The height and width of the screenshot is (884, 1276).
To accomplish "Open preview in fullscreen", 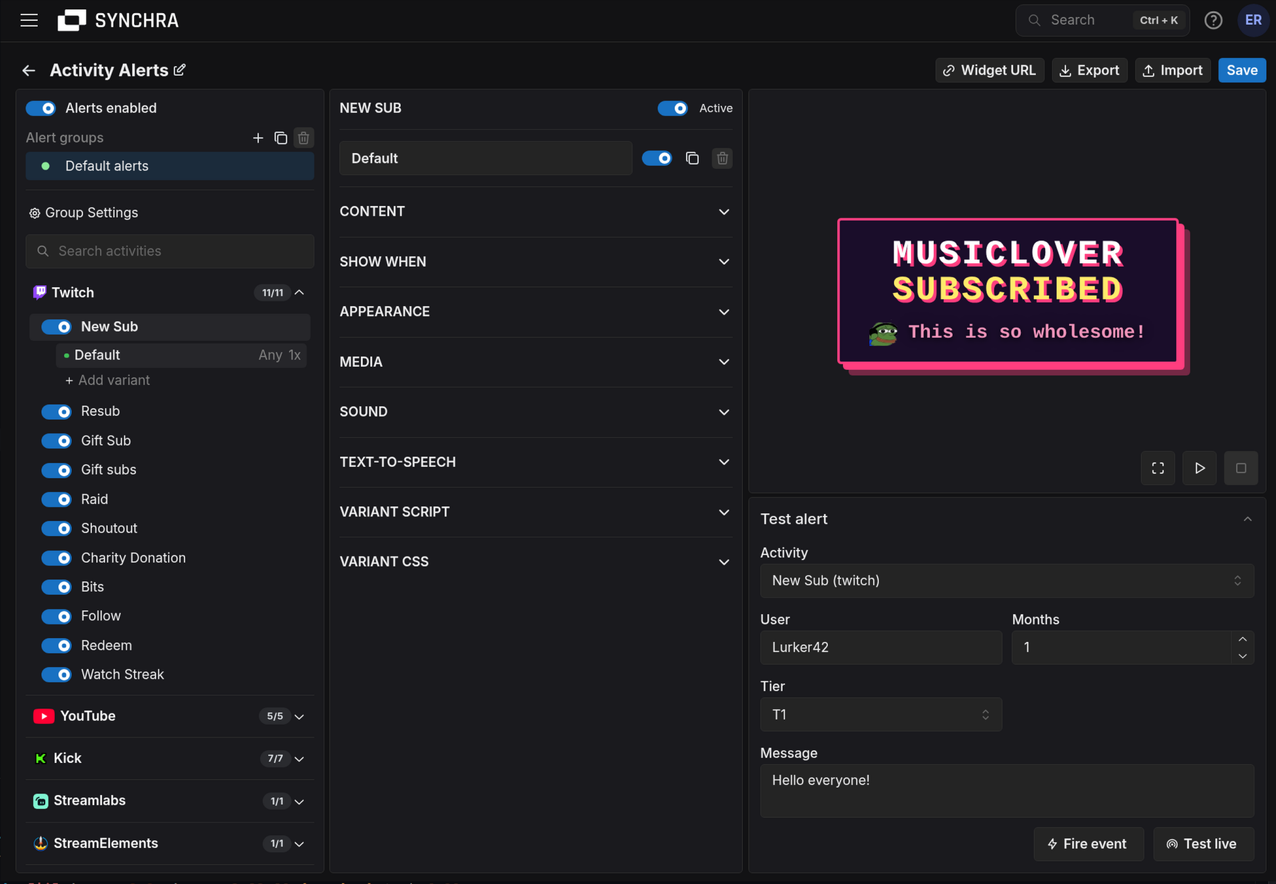I will tap(1158, 468).
